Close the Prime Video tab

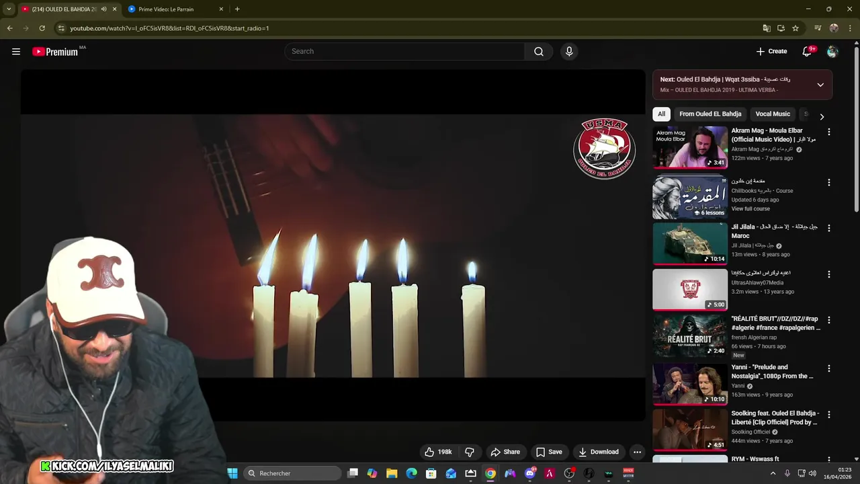coord(221,9)
